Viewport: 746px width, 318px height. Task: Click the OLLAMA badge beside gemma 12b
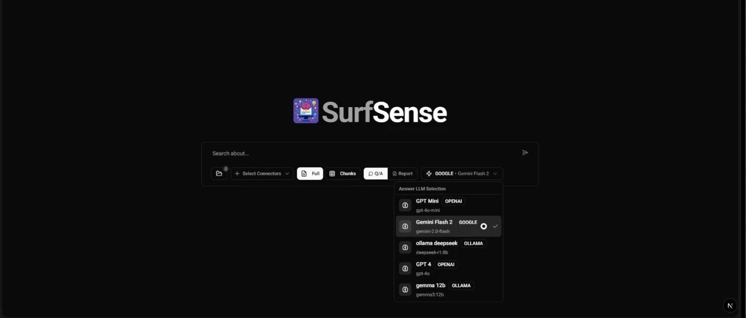461,285
